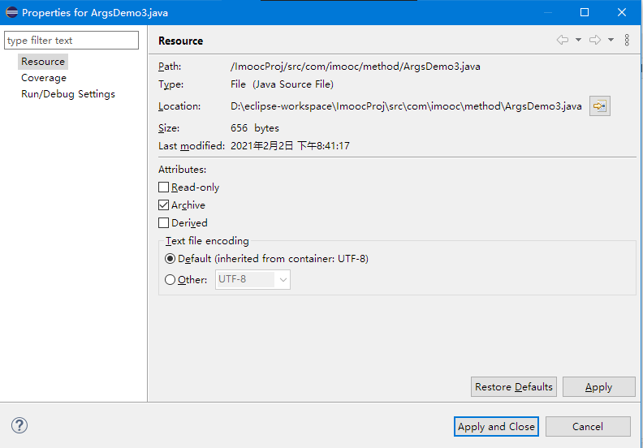Close the Properties dialog window
Viewport: 643px width, 448px height.
(x=621, y=12)
